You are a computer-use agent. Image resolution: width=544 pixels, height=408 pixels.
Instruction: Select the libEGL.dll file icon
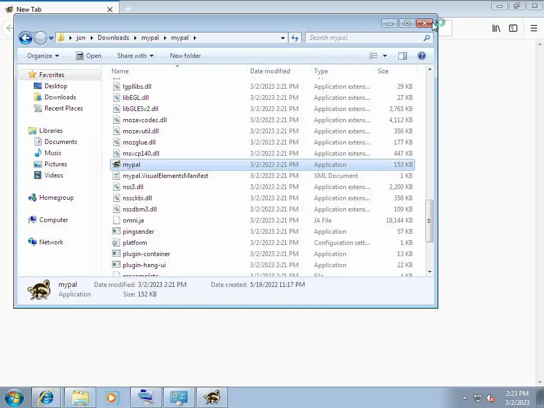point(116,98)
